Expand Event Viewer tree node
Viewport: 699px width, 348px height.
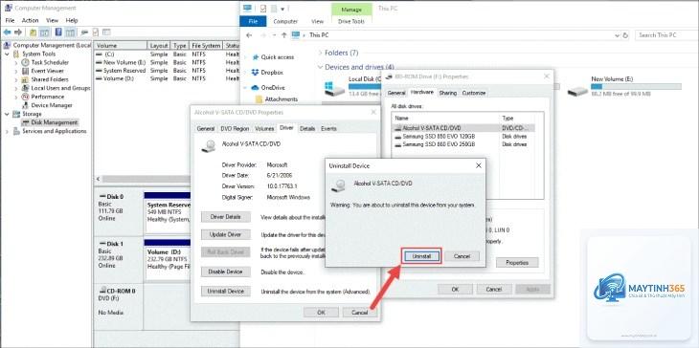point(16,71)
